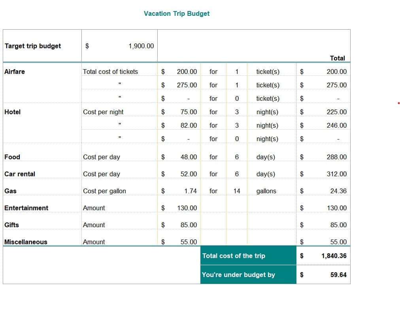The width and height of the screenshot is (400, 311).
Task: Select the 1.74 cost per gallon cell
Action: click(190, 191)
